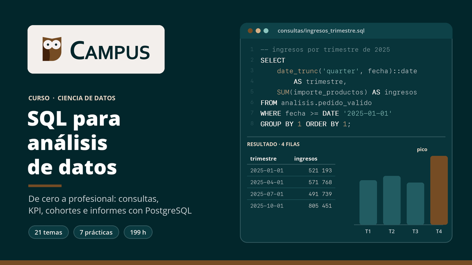The height and width of the screenshot is (265, 472).
Task: Select the consultas/ingresos_trimestre.sql file title
Action: pyautogui.click(x=321, y=31)
